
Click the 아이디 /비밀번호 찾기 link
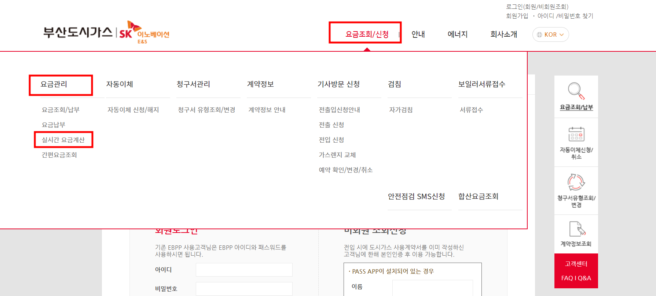point(565,16)
